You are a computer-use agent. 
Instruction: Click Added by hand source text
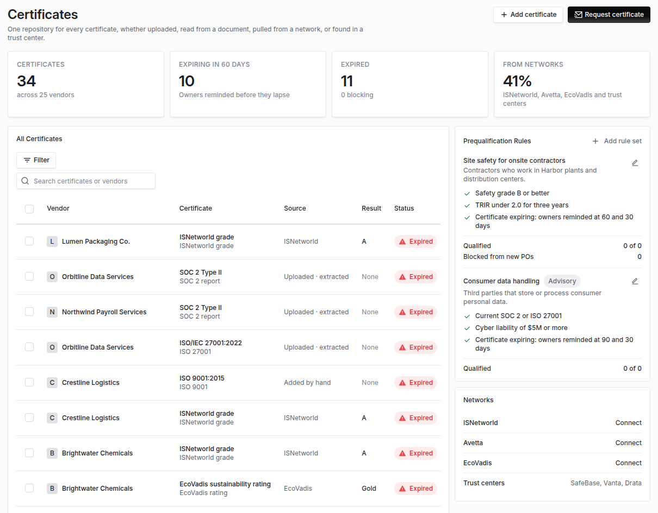[307, 383]
